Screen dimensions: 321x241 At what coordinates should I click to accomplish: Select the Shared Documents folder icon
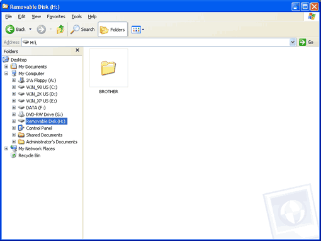[x=21, y=135]
